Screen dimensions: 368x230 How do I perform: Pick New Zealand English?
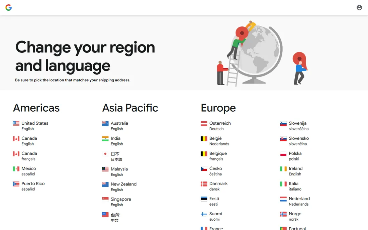[x=119, y=187]
